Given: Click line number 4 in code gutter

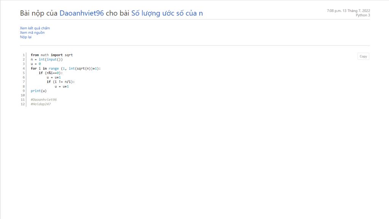Looking at the screenshot, I should click(x=24, y=68).
